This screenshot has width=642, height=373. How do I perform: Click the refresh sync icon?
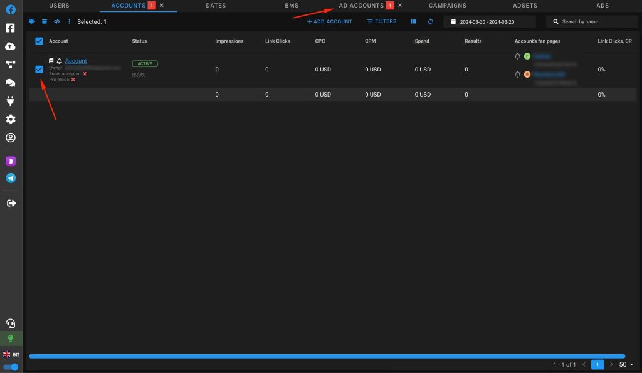(x=430, y=21)
